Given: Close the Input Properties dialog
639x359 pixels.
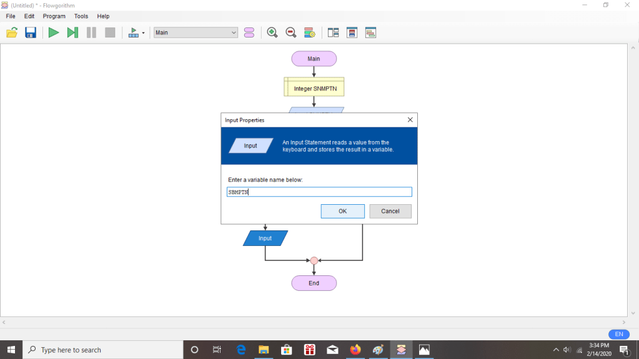Looking at the screenshot, I should (410, 120).
